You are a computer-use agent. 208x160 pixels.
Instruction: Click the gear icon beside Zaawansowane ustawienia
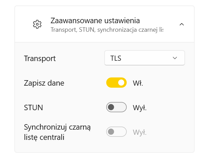point(37,24)
